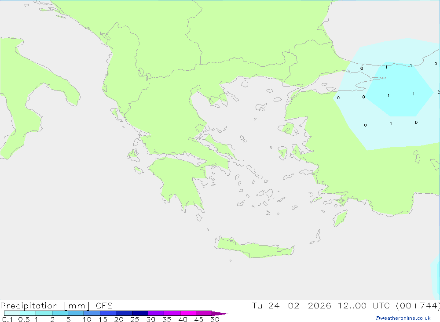This screenshot has height=322, width=440.
Task: Click the 0.1–0.5 mm legend color swatch
Action: (12, 313)
